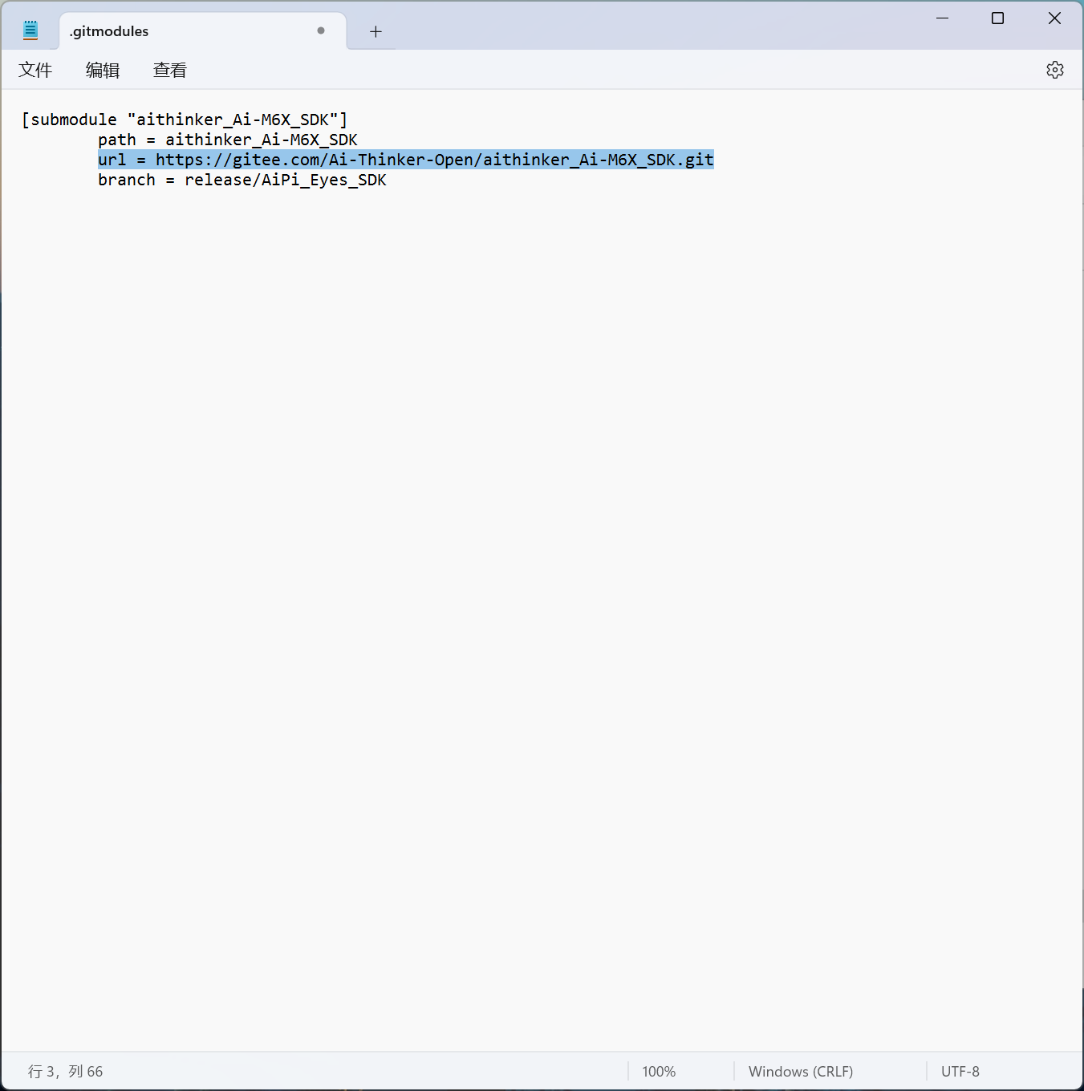
Task: Click the [submodule "aithinker_Ai-M6X_SDK"] line
Action: [185, 120]
